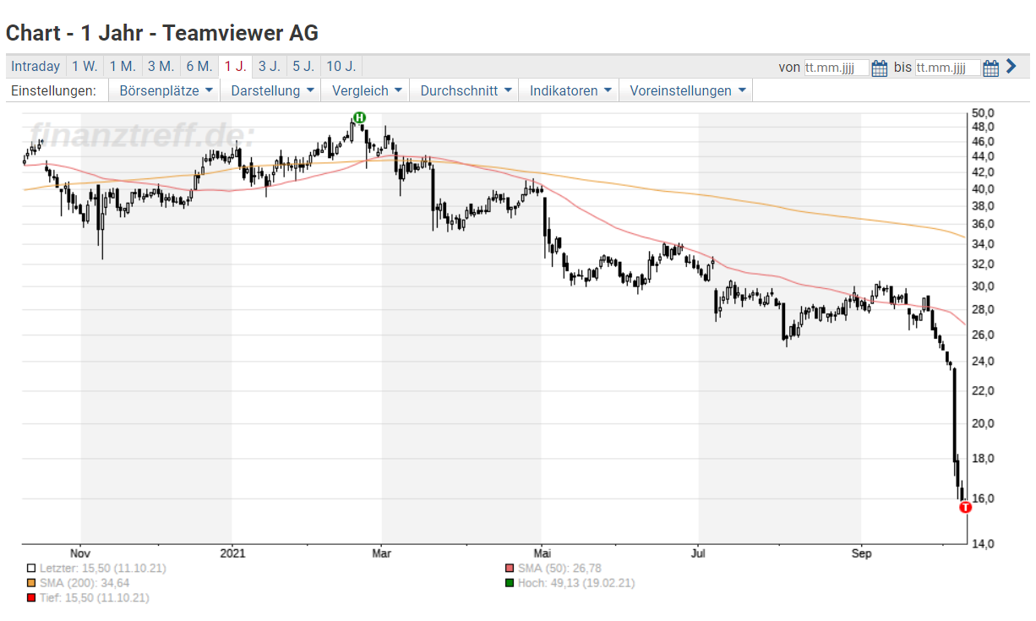Viewport: 1036px width, 621px height.
Task: Click the chart title 'Chart - 1 Jahr - Teamviewer AG'
Action: [162, 33]
